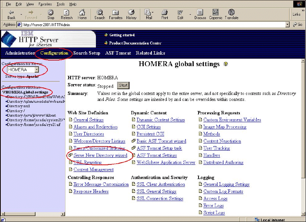
Task: Open the WebSphere Application Server link
Action: click(x=166, y=162)
